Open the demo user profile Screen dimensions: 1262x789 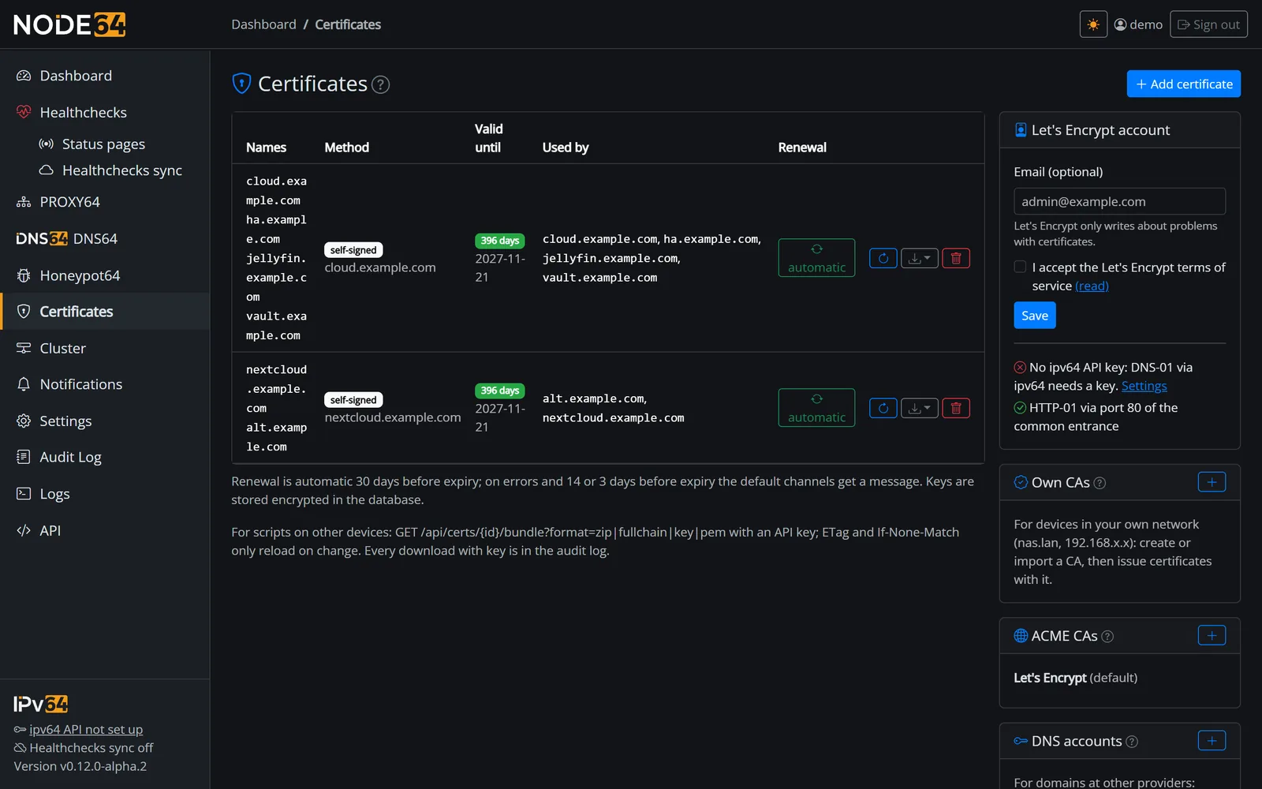click(1138, 24)
